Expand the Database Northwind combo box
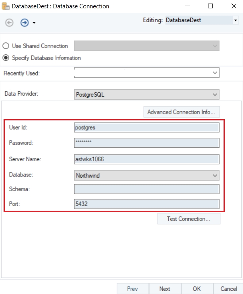 pos(215,175)
